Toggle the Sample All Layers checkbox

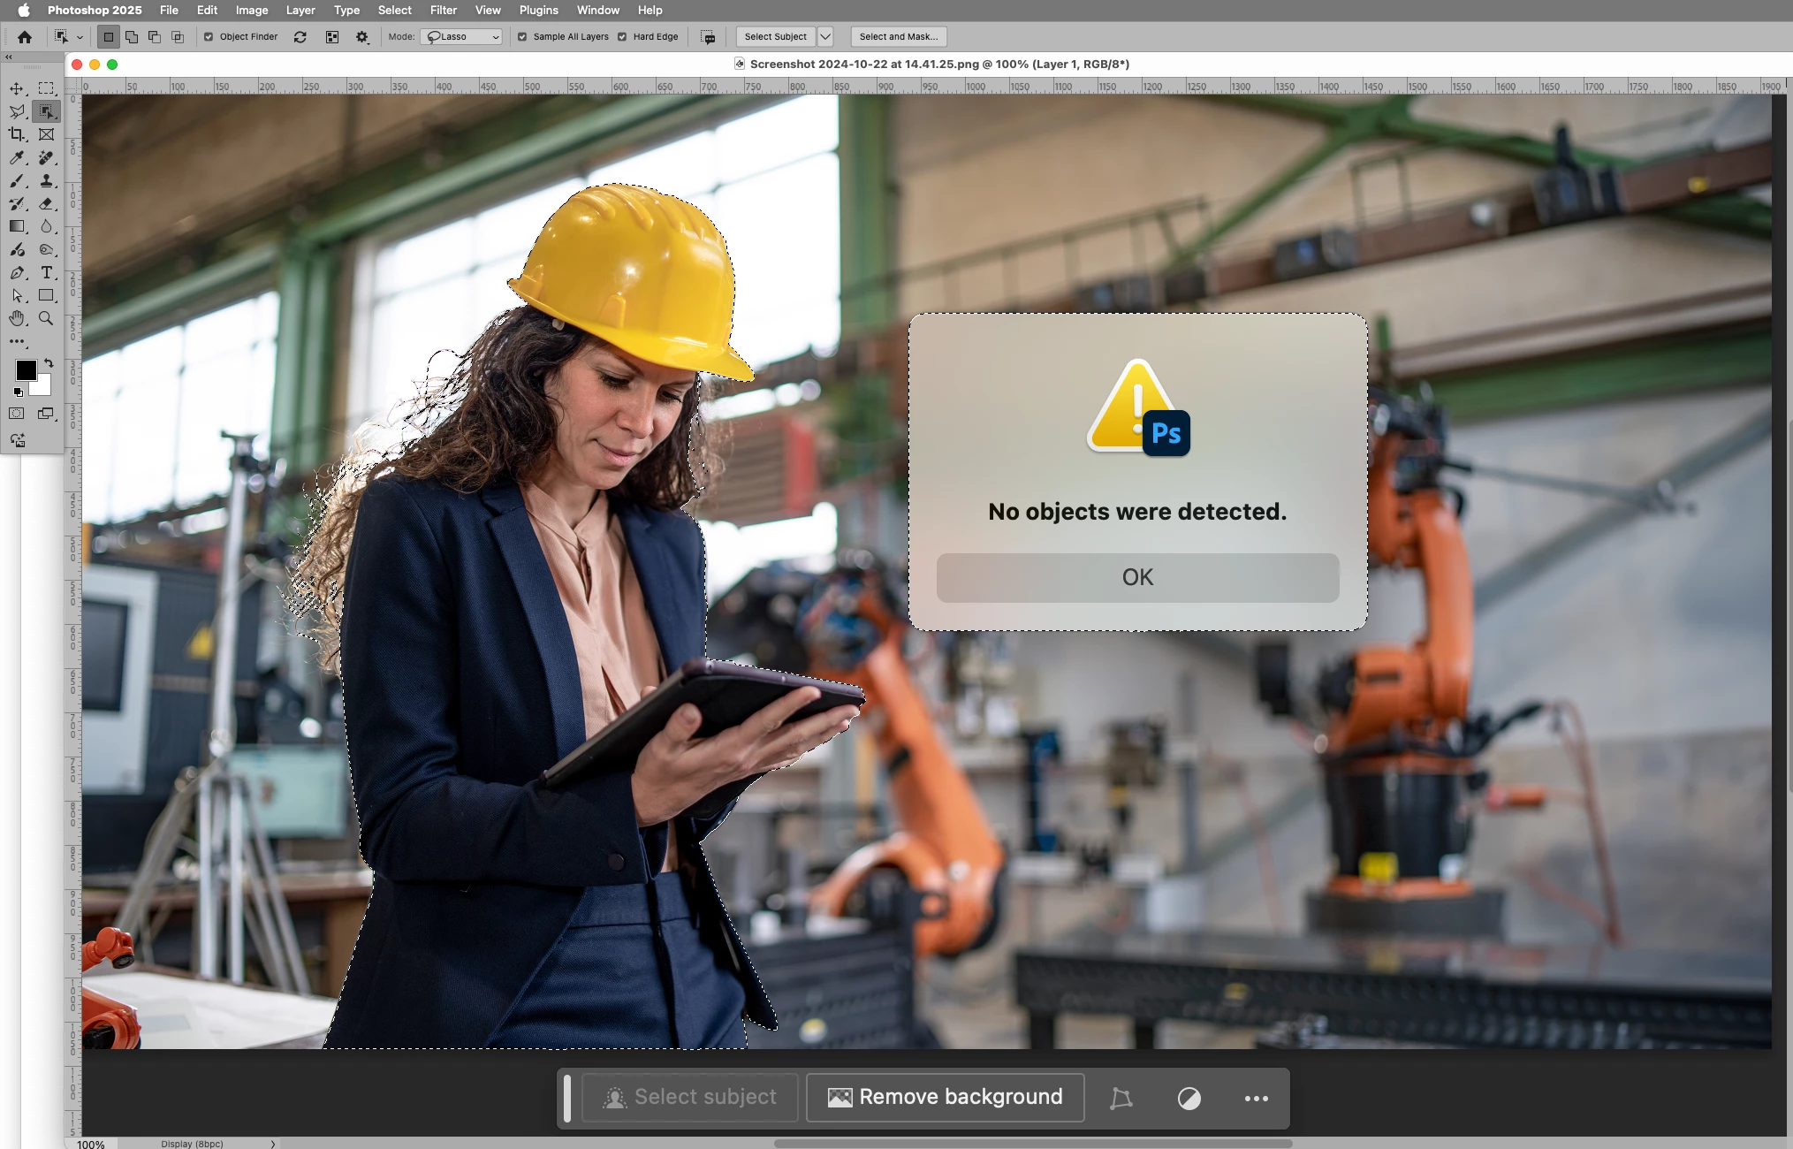[x=522, y=37]
